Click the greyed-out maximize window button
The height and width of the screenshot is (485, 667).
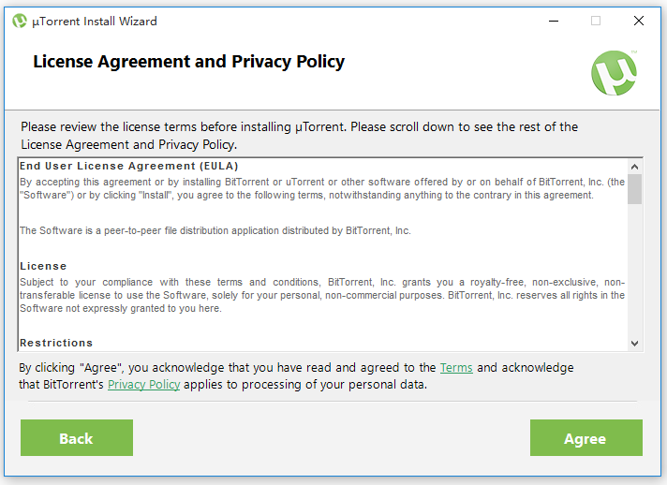click(x=596, y=21)
